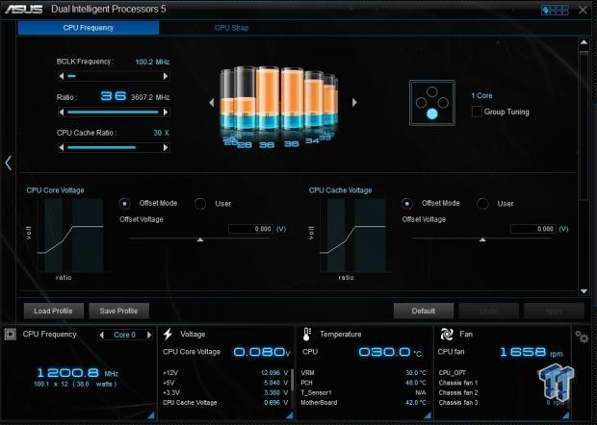
Task: Click the Save Profile button
Action: tap(118, 311)
